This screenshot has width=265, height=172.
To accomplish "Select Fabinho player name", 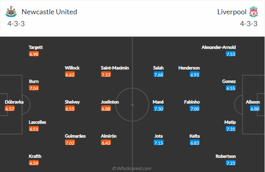I will 192,102.
